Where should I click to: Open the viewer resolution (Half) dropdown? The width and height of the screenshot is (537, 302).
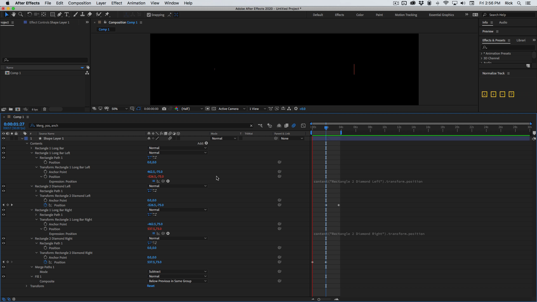point(192,109)
